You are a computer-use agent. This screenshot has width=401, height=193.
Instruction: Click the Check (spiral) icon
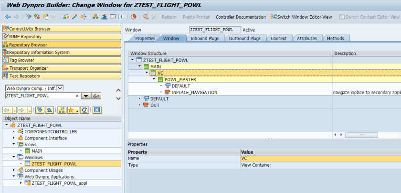click(54, 17)
